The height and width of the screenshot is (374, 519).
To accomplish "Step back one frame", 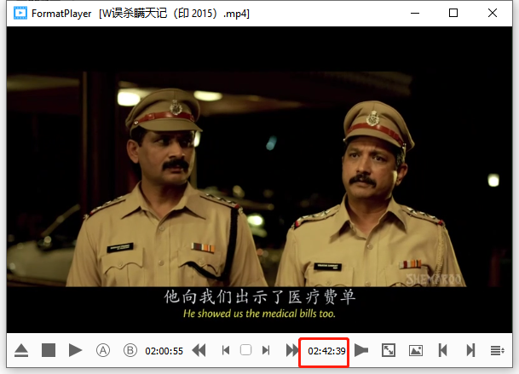I will [x=226, y=350].
